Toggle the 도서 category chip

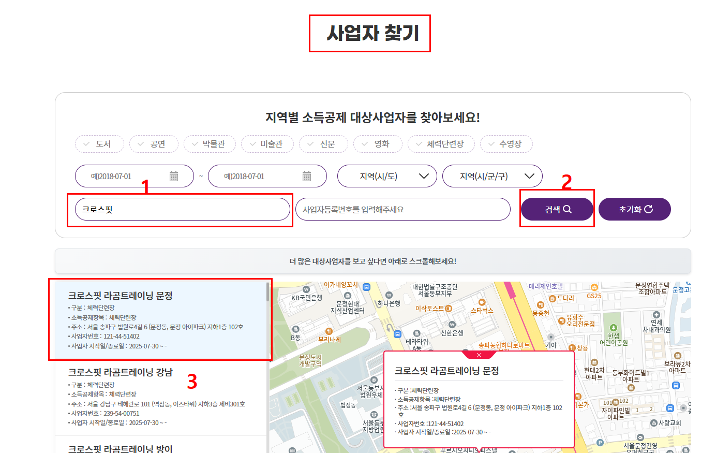pyautogui.click(x=99, y=144)
